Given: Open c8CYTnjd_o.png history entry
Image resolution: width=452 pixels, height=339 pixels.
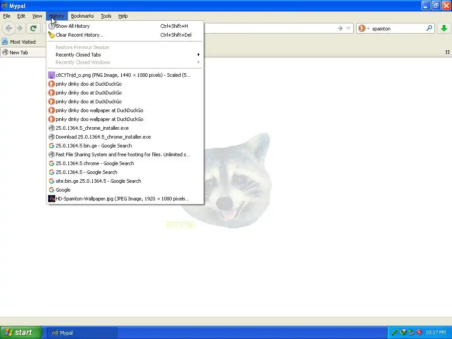Looking at the screenshot, I should pyautogui.click(x=125, y=75).
